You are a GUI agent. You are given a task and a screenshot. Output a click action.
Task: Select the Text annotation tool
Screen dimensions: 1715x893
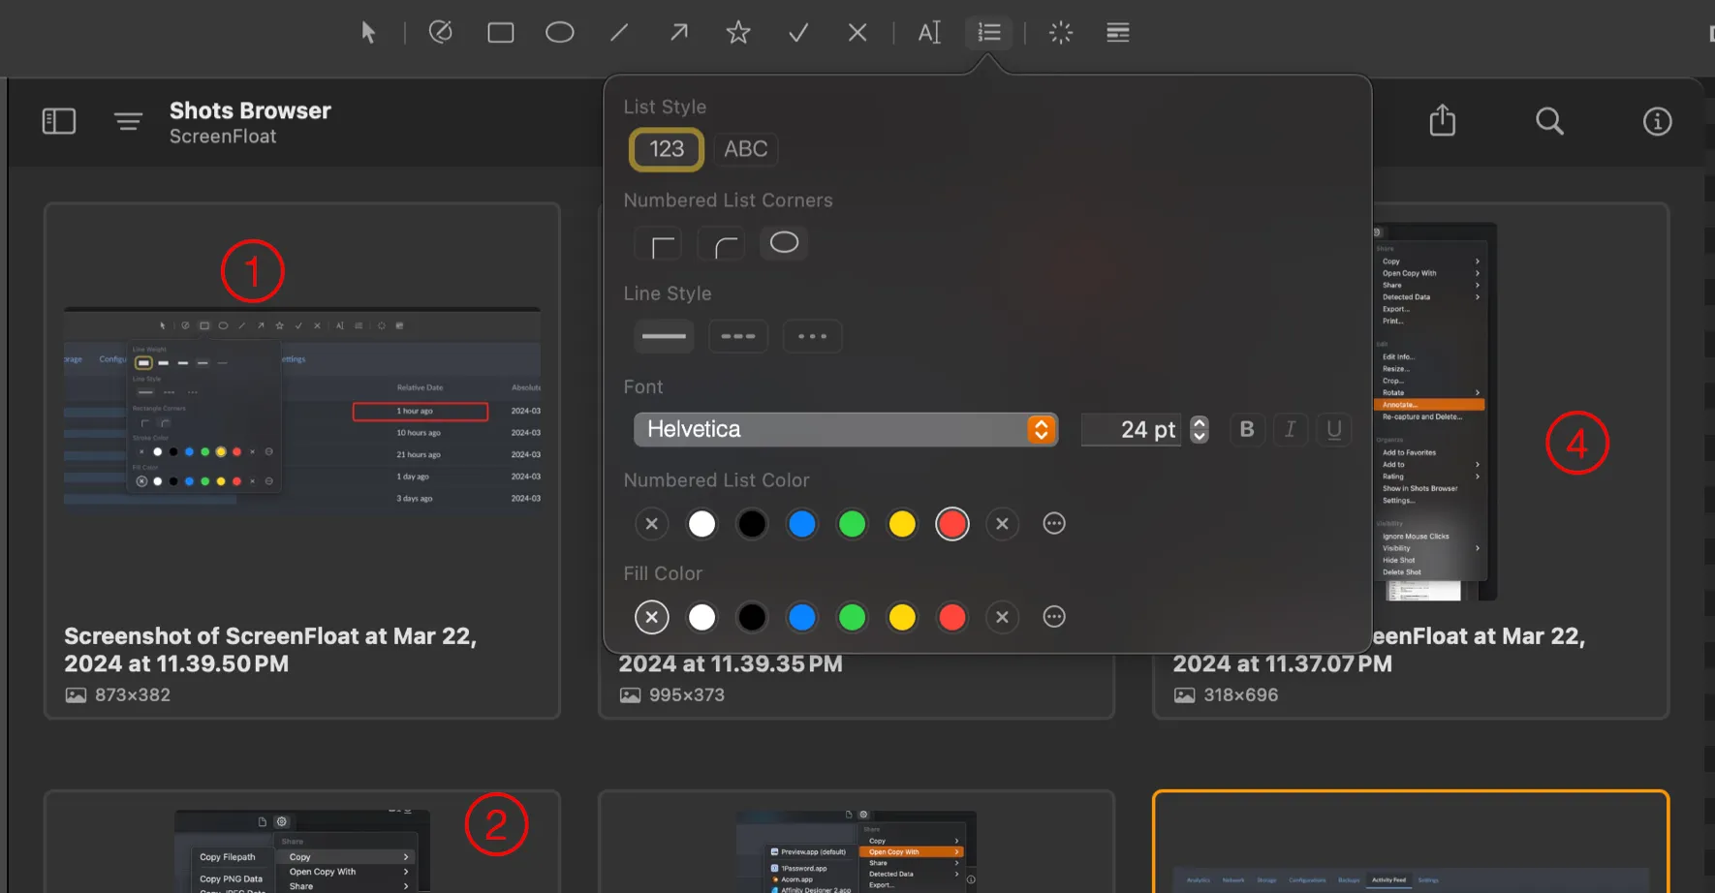click(928, 32)
